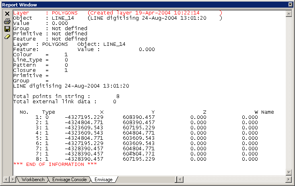Click Y value 603609.543 in row 5
The image size is (295, 186).
[139, 138]
